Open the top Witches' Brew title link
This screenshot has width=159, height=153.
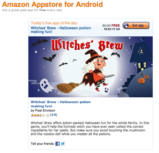61,30
